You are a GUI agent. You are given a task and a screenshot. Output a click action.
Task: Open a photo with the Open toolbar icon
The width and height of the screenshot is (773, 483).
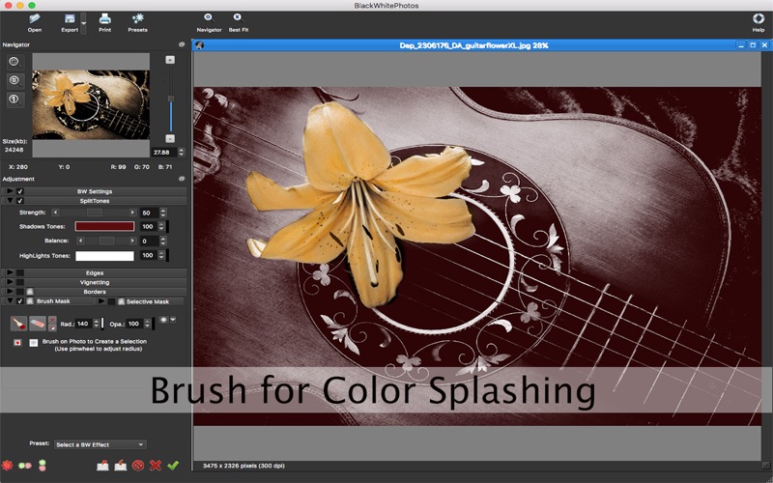pos(34,22)
